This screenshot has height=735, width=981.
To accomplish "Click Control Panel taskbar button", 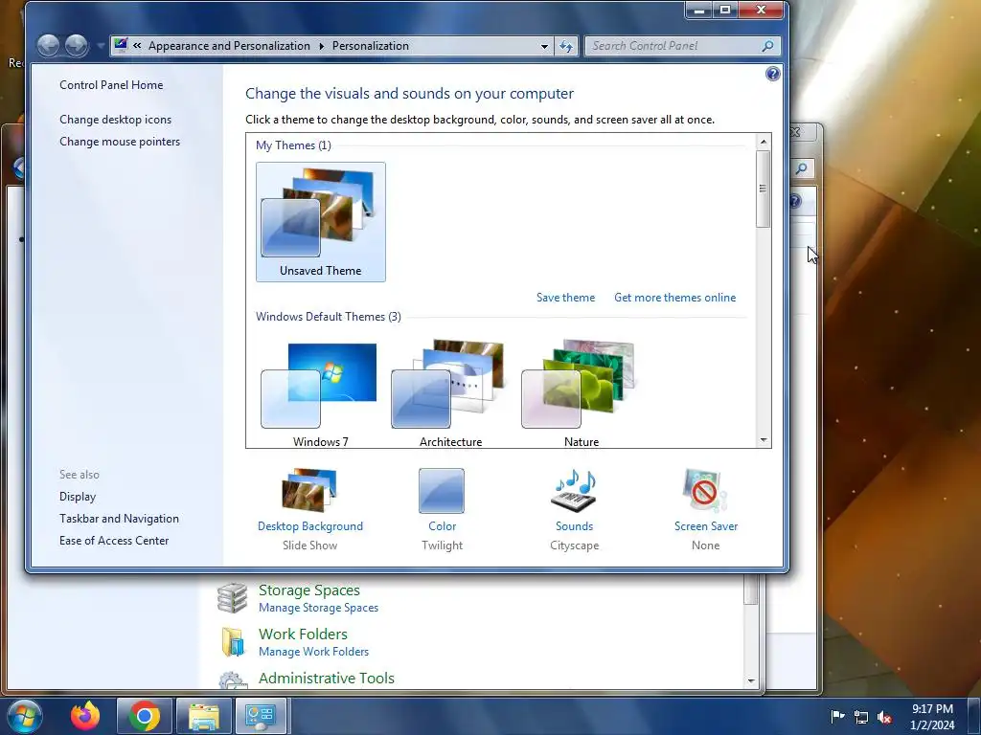I will coord(261,716).
